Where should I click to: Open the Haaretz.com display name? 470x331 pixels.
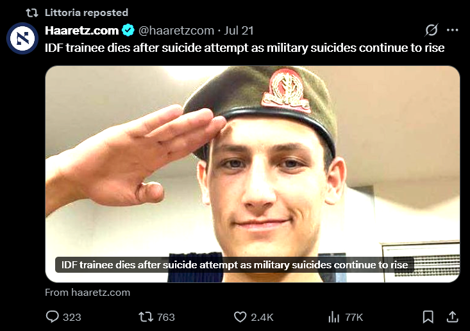click(x=82, y=30)
